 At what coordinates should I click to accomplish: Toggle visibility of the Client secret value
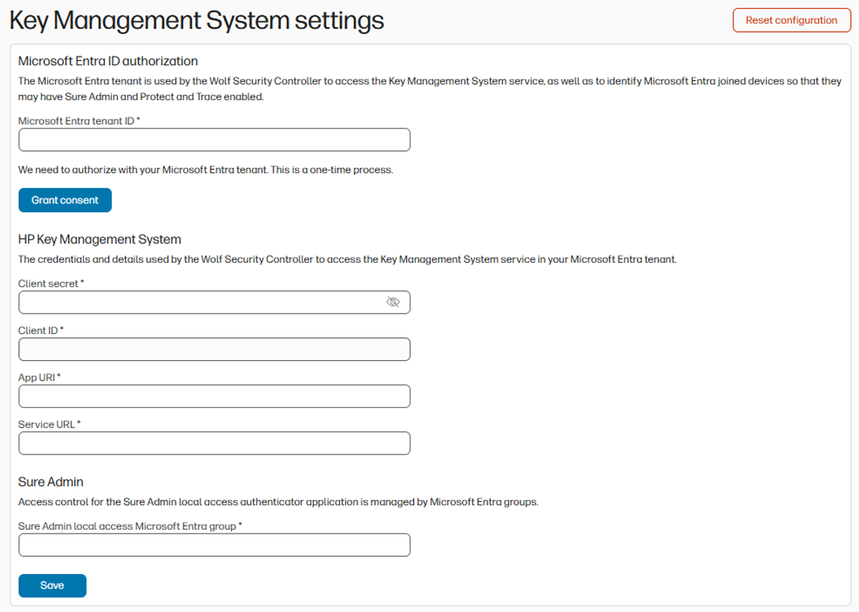[393, 302]
